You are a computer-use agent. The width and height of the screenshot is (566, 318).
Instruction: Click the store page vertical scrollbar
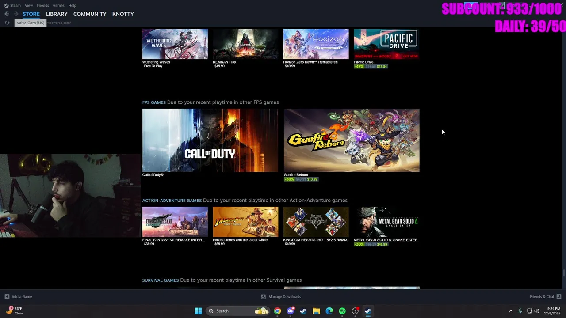coord(563,273)
